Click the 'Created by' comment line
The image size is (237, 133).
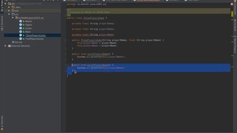click(89, 12)
